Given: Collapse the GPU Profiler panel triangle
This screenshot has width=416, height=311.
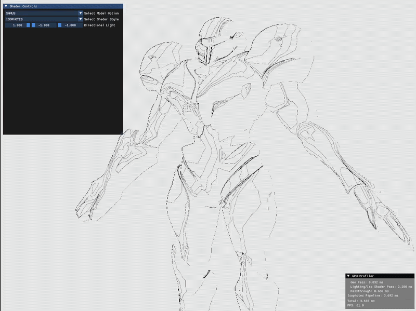Looking at the screenshot, I should (x=348, y=276).
